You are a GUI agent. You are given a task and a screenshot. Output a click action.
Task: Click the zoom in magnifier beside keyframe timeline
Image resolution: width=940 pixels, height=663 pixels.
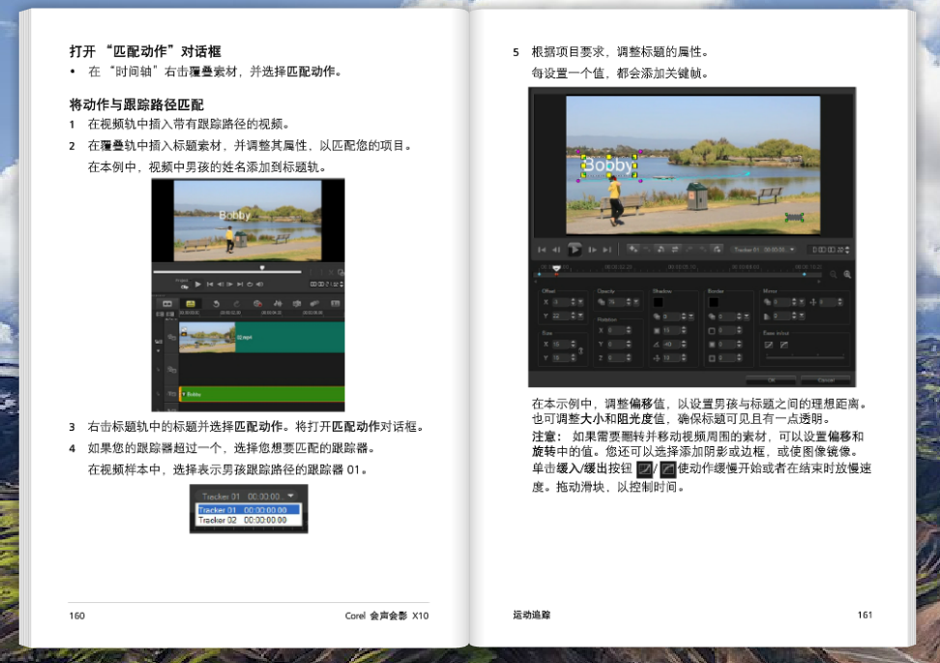847,274
